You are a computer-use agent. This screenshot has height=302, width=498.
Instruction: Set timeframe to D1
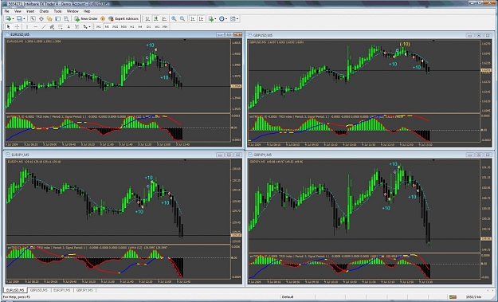[148, 26]
